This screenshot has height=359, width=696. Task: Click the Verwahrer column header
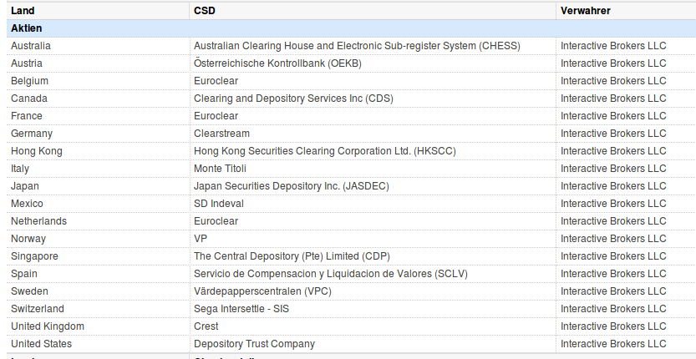point(585,10)
